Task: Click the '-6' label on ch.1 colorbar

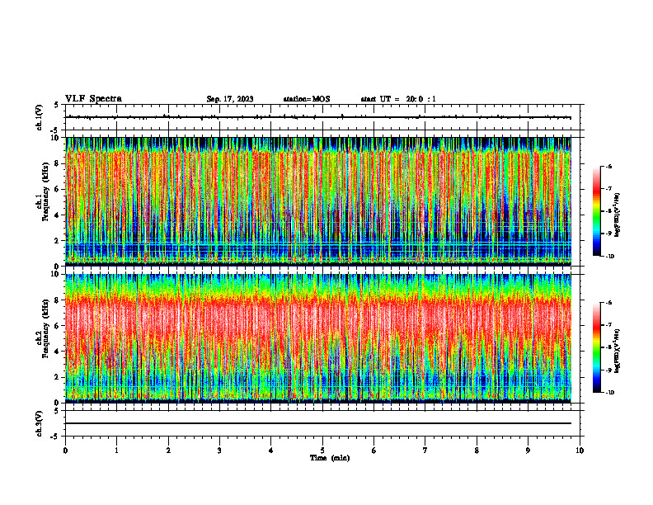Action: tap(608, 167)
